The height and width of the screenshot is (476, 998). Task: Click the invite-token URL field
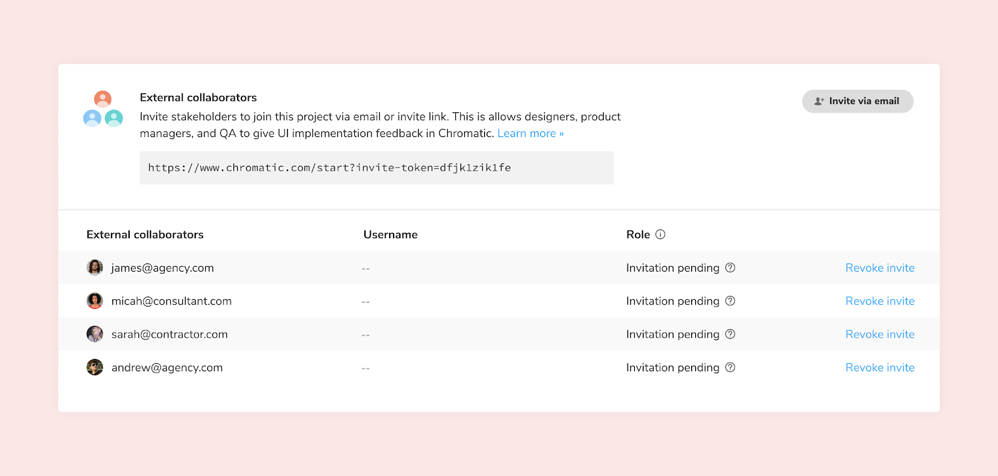[x=376, y=168]
